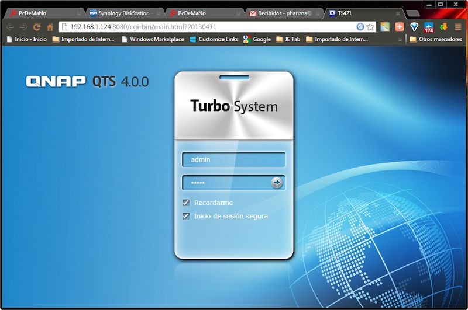Image resolution: width=468 pixels, height=310 pixels.
Task: Click the blue diamond extension icon
Action: (x=414, y=27)
